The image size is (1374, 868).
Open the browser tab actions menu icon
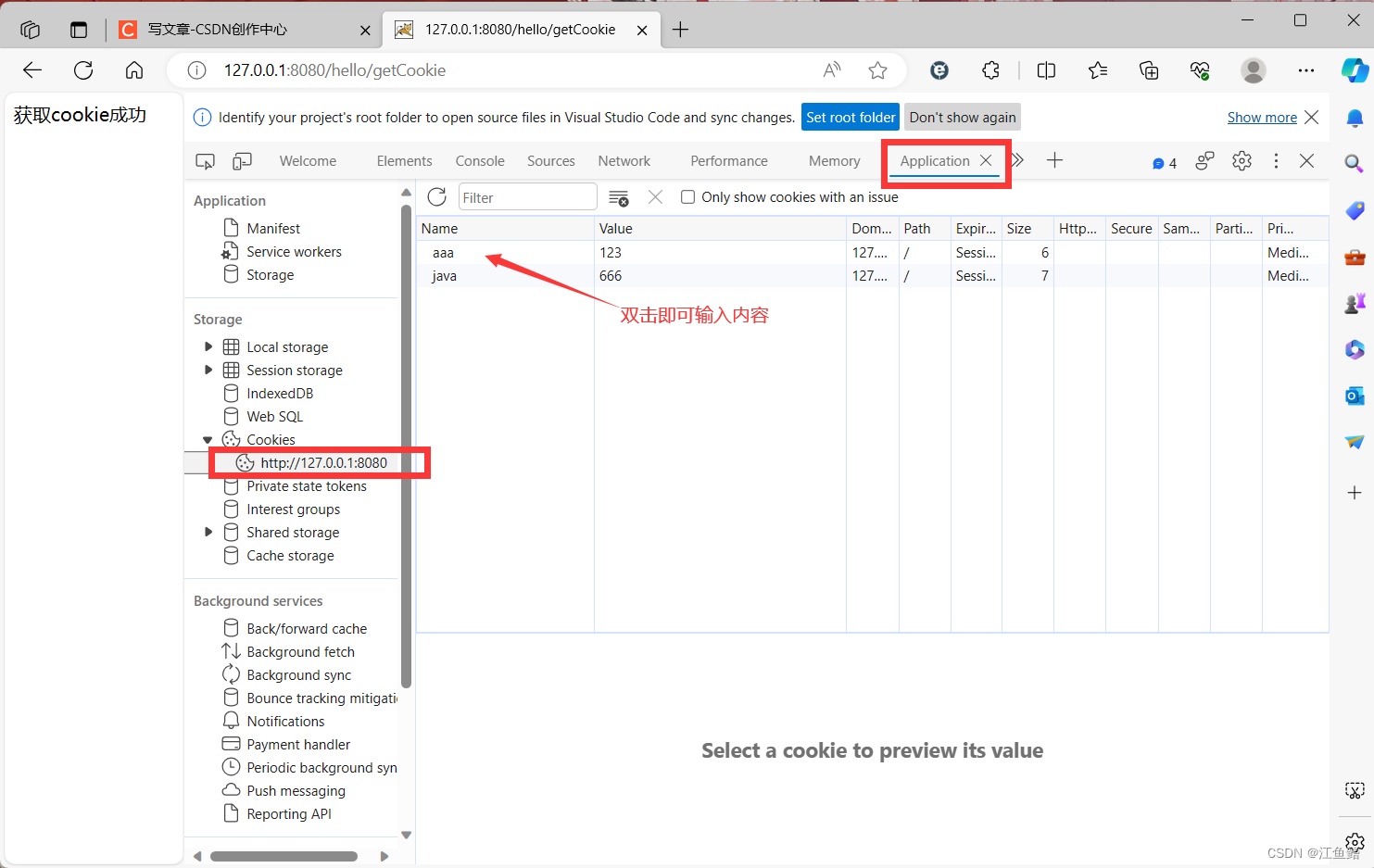(x=79, y=30)
